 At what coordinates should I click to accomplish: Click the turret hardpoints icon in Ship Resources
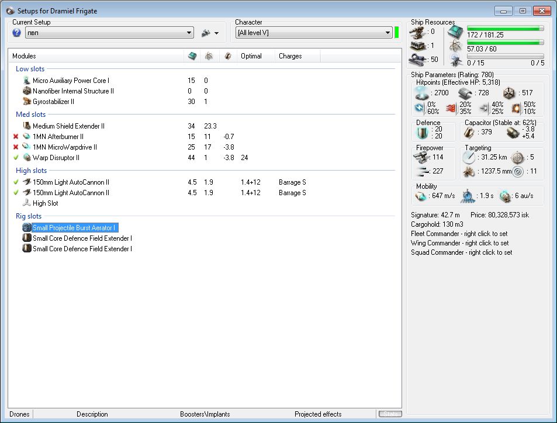pyautogui.click(x=418, y=32)
